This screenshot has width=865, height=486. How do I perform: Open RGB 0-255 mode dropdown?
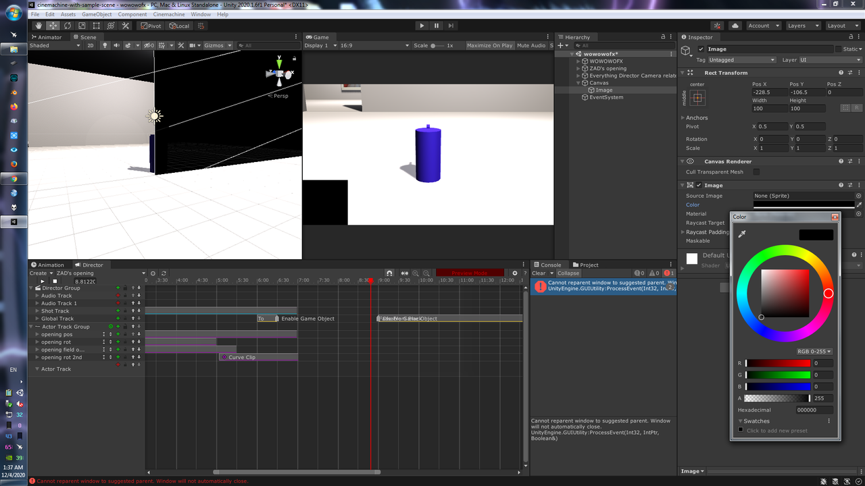coord(815,351)
